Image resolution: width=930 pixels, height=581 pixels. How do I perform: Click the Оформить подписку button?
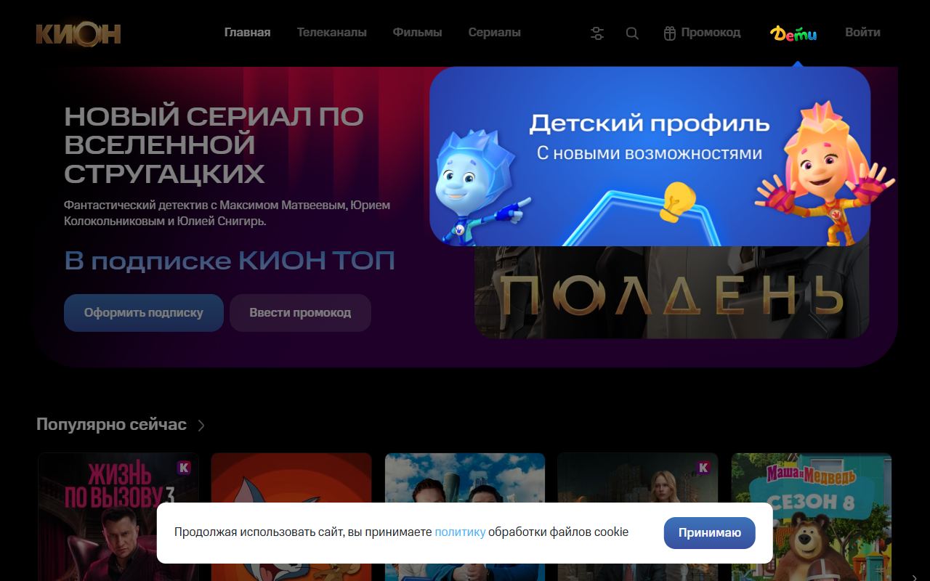(x=144, y=313)
